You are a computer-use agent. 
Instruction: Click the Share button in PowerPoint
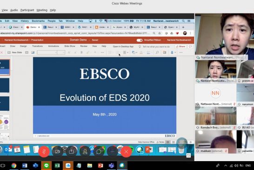(180, 47)
